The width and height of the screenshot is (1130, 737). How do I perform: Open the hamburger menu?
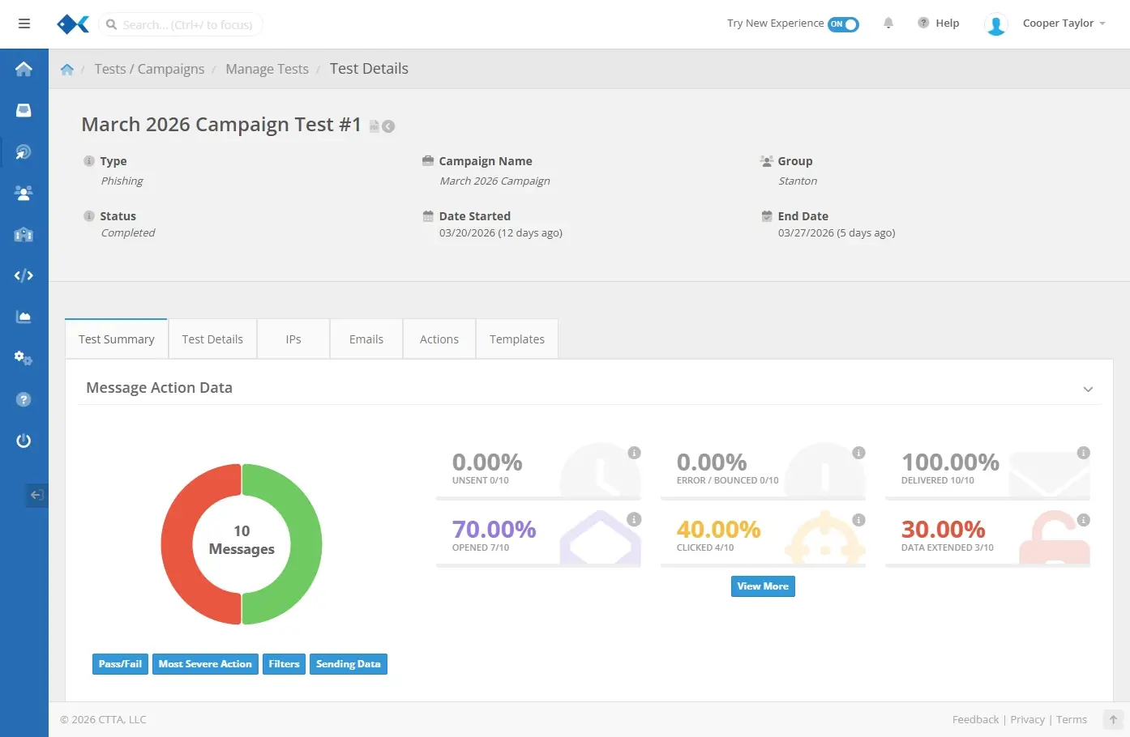[x=24, y=24]
